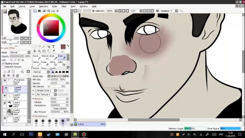Select the Eyedropper color picker tool
This screenshot has height=138, width=245.
tap(53, 51)
